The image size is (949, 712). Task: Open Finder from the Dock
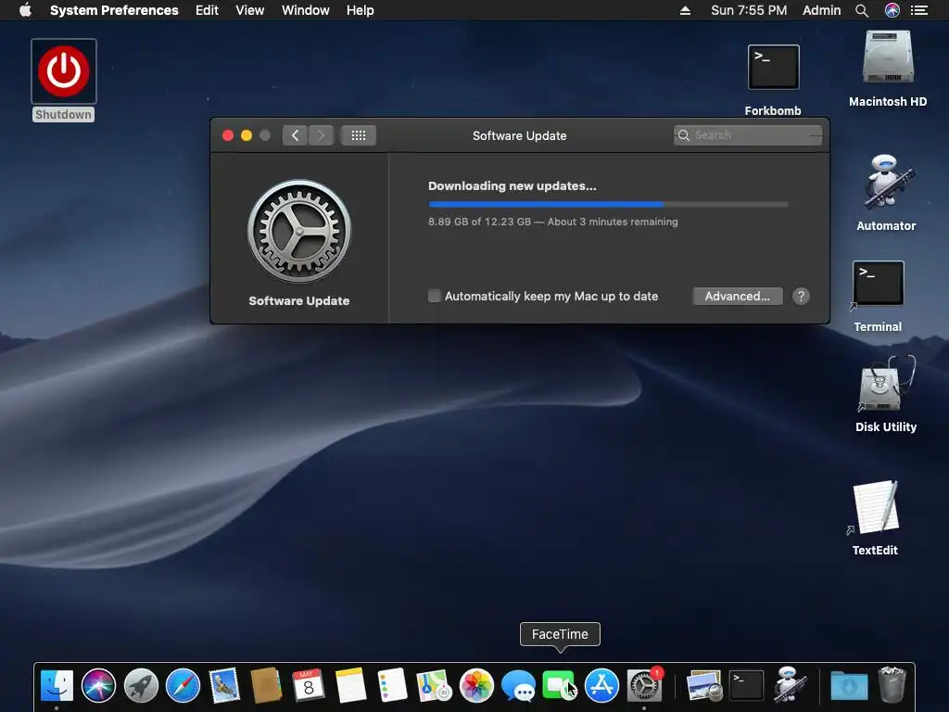[x=57, y=685]
